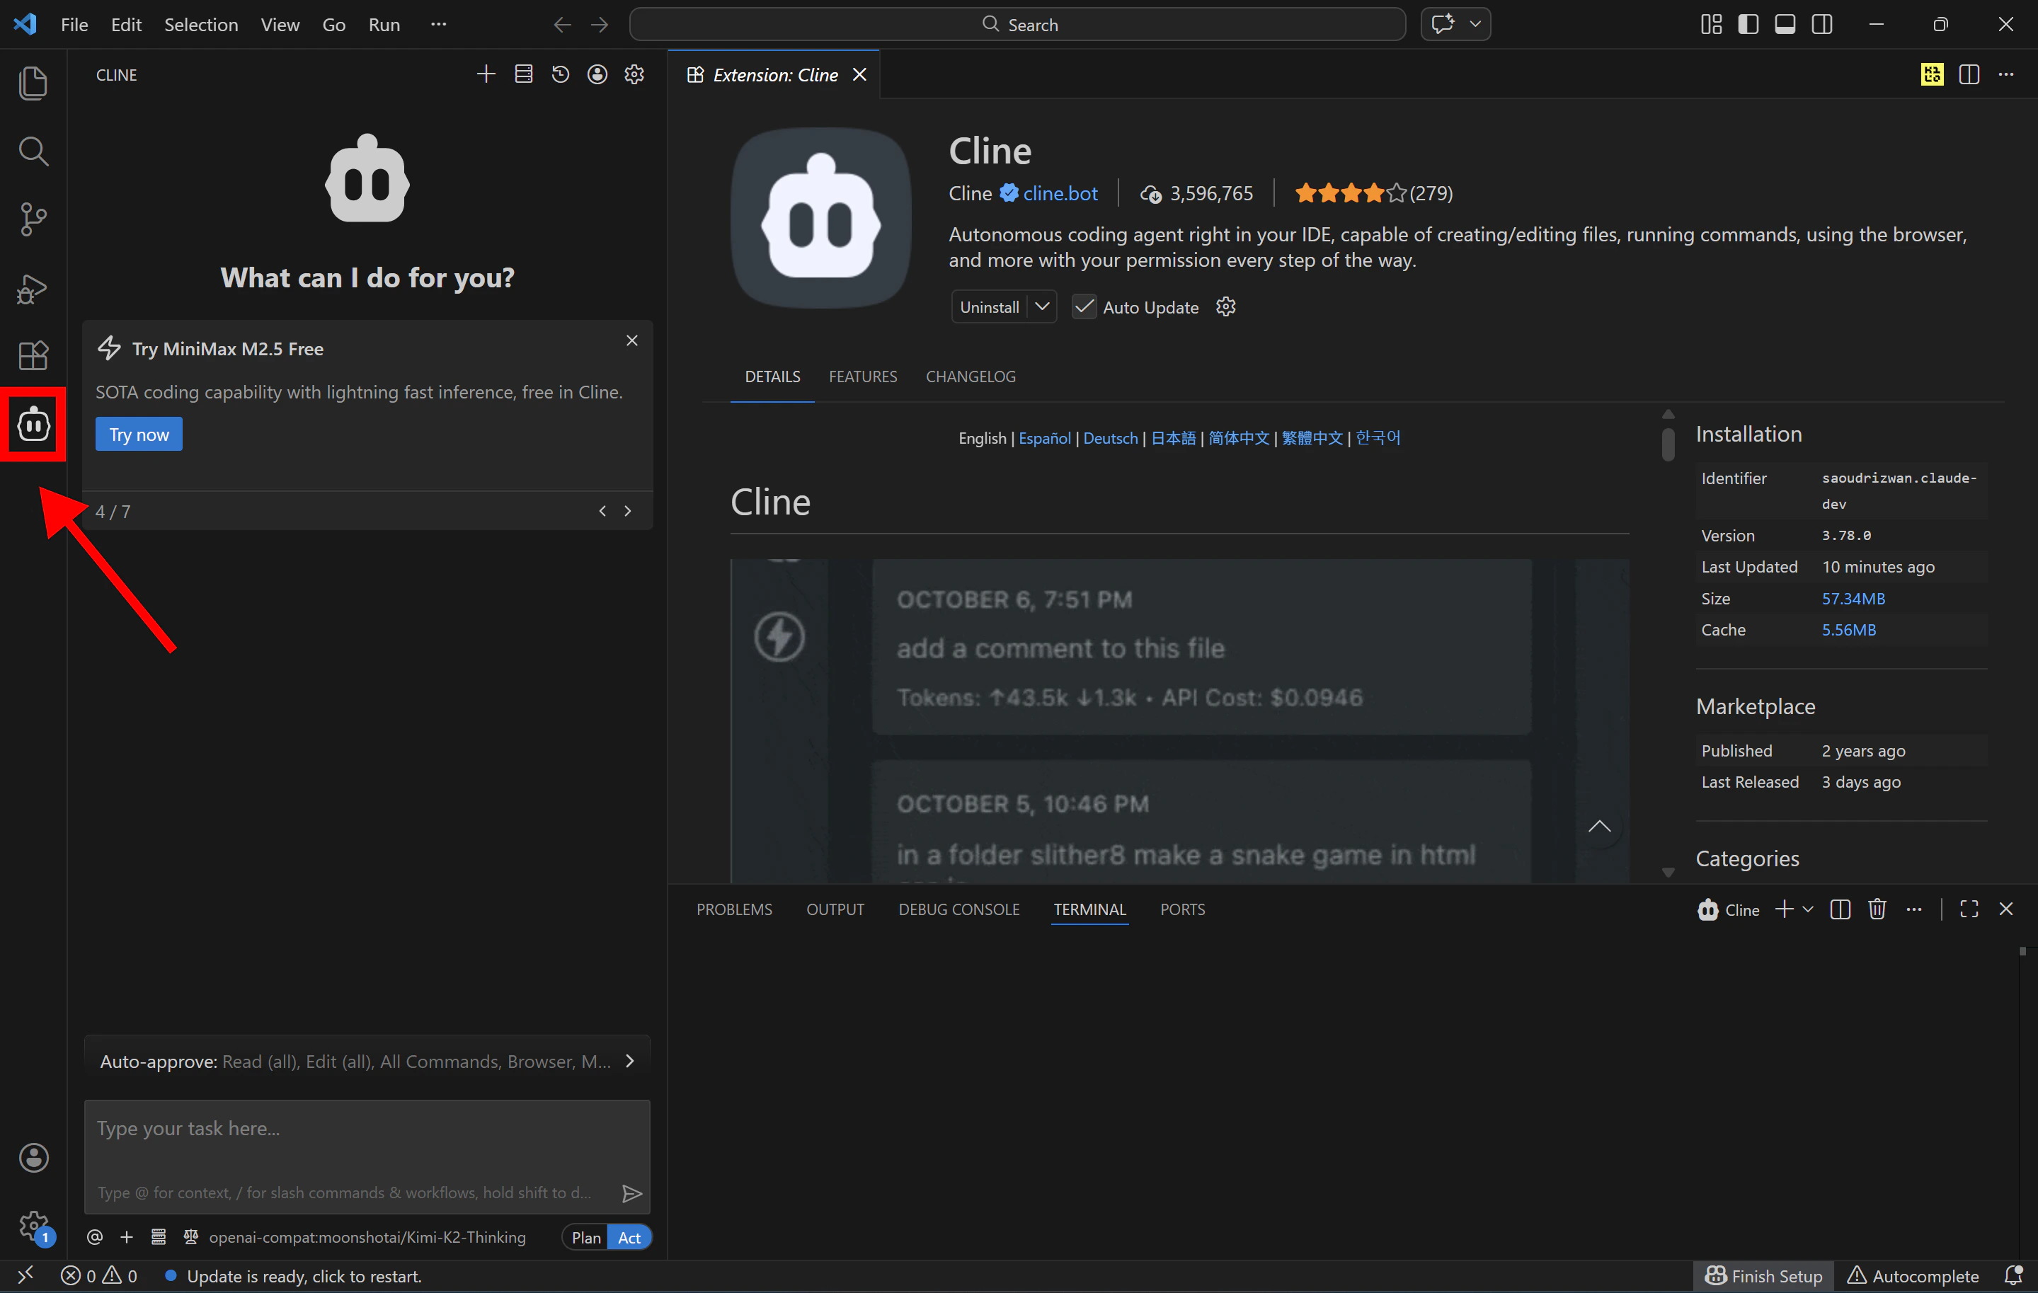Switch to Act mode

click(x=629, y=1237)
